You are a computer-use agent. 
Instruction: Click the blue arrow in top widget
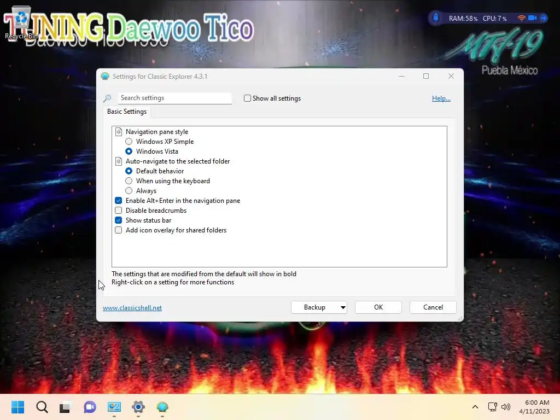(x=543, y=18)
